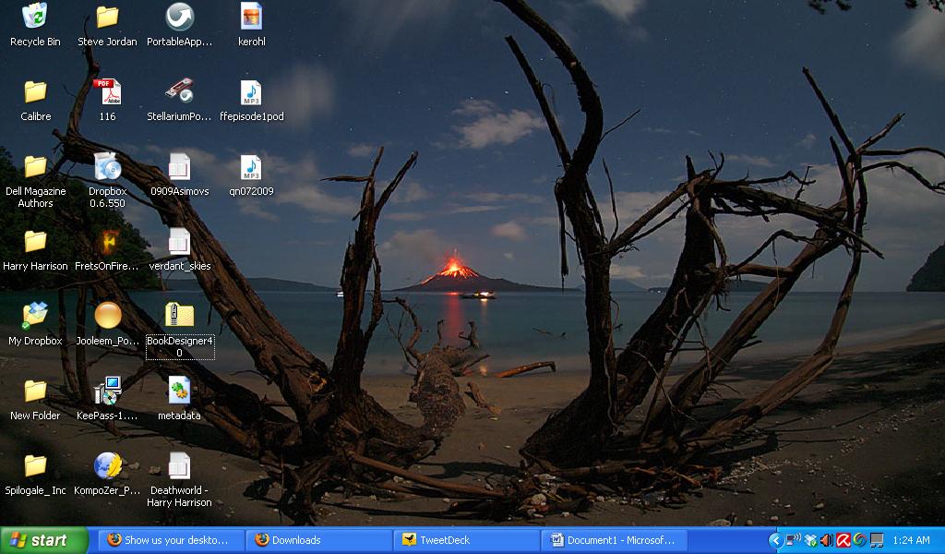Expand hidden system tray icons arrow
945x554 pixels.
[775, 540]
